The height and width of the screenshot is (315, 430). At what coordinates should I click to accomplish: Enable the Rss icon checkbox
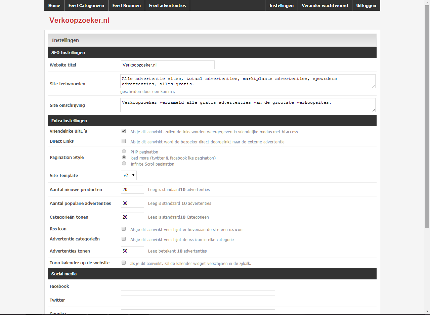coord(124,229)
